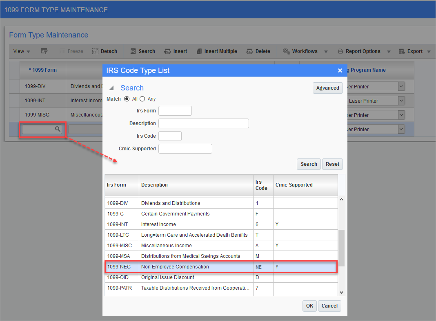Click the Insert row icon
This screenshot has height=321, width=436.
click(167, 51)
